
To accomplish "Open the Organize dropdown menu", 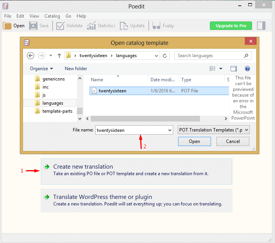I will (x=41, y=69).
